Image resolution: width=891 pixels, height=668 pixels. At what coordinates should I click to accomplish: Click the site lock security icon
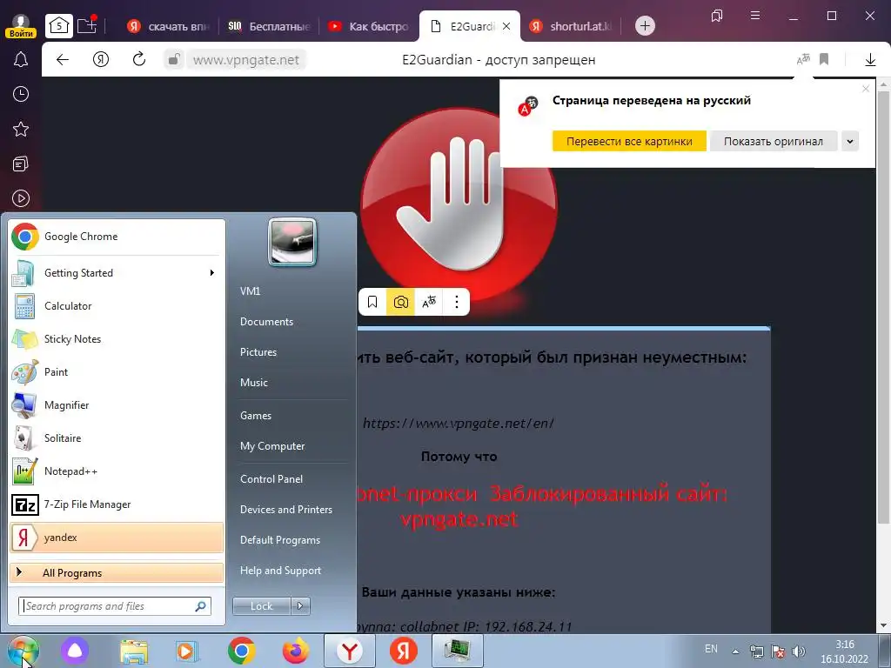tap(174, 59)
